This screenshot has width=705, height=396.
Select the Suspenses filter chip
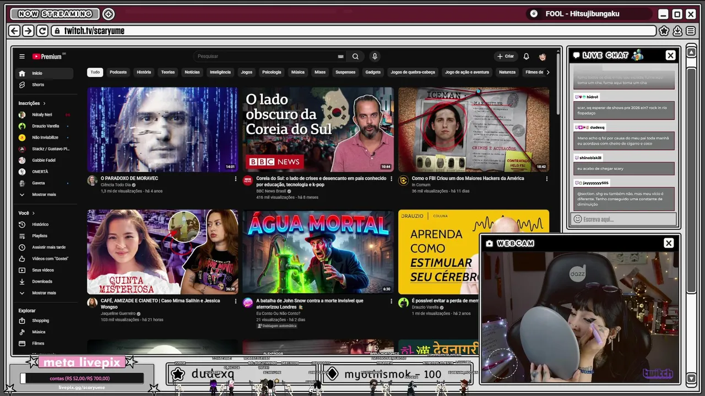pyautogui.click(x=345, y=72)
